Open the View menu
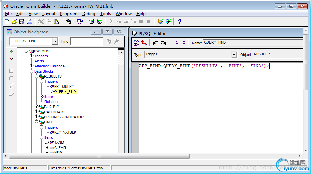 click(33, 14)
